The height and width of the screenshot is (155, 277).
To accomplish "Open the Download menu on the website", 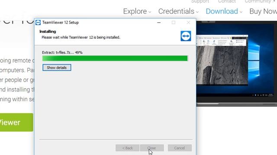I will coord(224,12).
